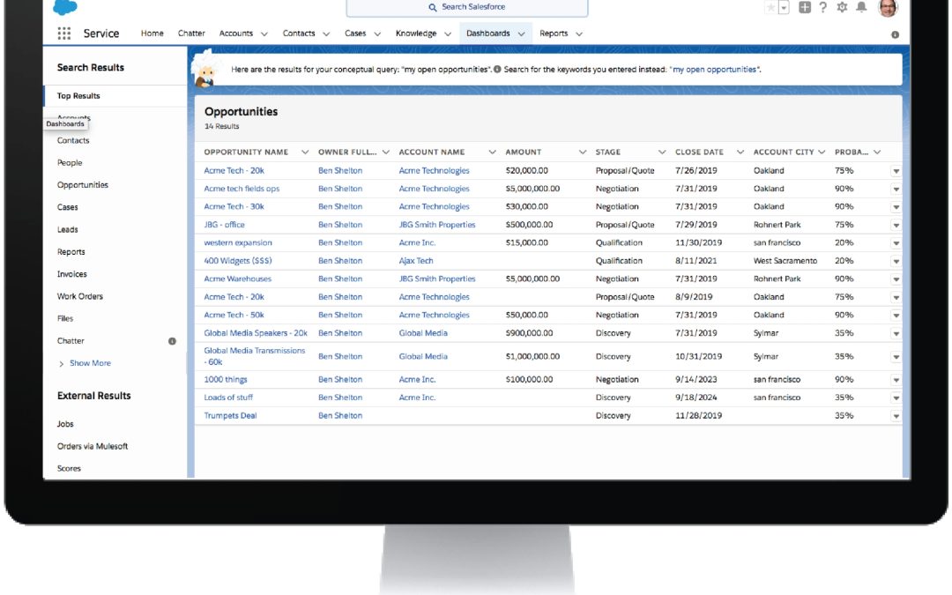The image size is (952, 595).
Task: Open the Global Actions plus icon
Action: [x=805, y=7]
